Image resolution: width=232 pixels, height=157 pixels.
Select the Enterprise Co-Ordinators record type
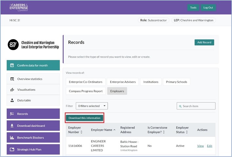(x=85, y=82)
